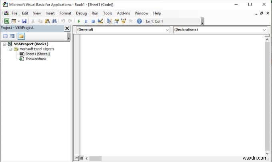Open the Format menu

[x=65, y=13]
